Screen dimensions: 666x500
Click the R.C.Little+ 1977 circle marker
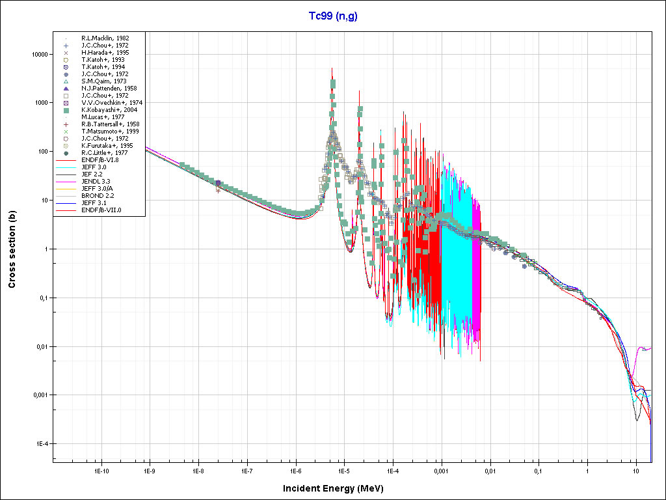(66, 153)
